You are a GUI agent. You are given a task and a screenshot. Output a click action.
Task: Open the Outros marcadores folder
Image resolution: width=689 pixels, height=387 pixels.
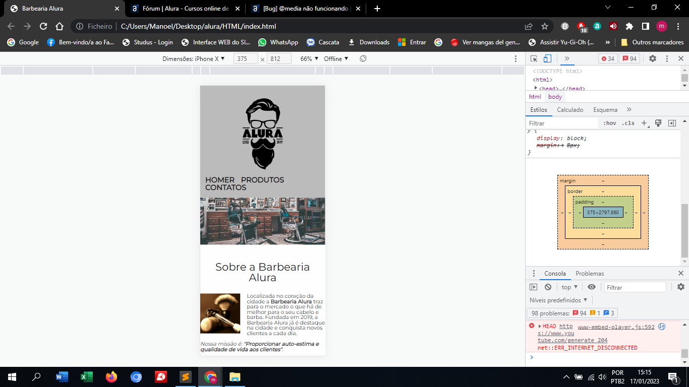(652, 42)
